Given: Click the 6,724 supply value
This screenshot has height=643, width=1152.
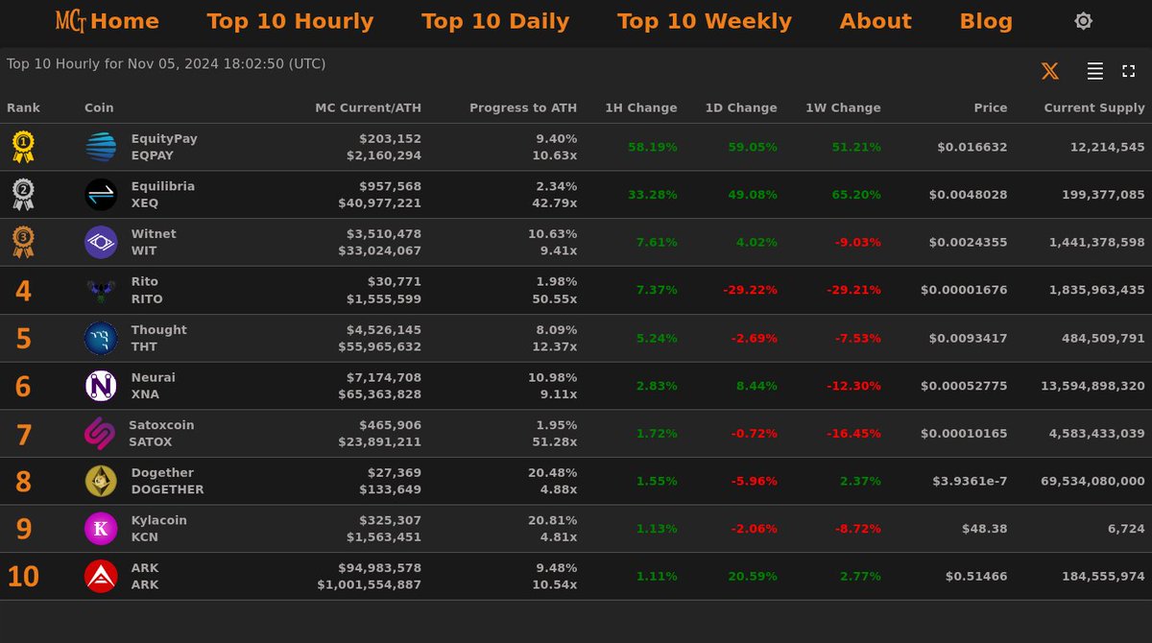Looking at the screenshot, I should pyautogui.click(x=1127, y=529).
